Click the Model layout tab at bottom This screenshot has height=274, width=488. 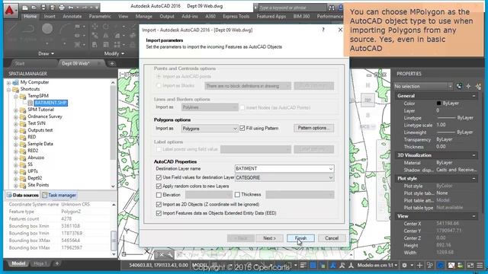tap(18, 263)
